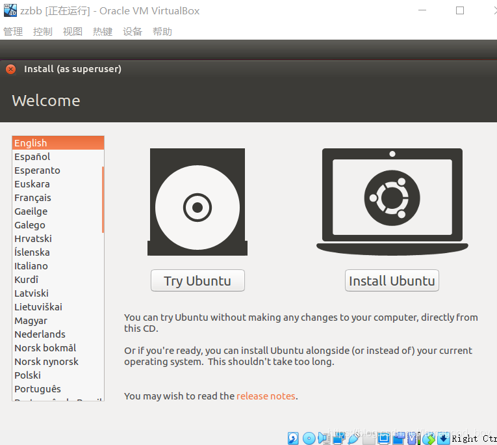Click the language list scrollbar thumb
The width and height of the screenshot is (497, 445).
point(103,200)
